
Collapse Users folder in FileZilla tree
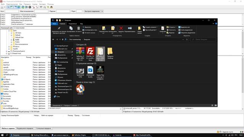coord(9,30)
